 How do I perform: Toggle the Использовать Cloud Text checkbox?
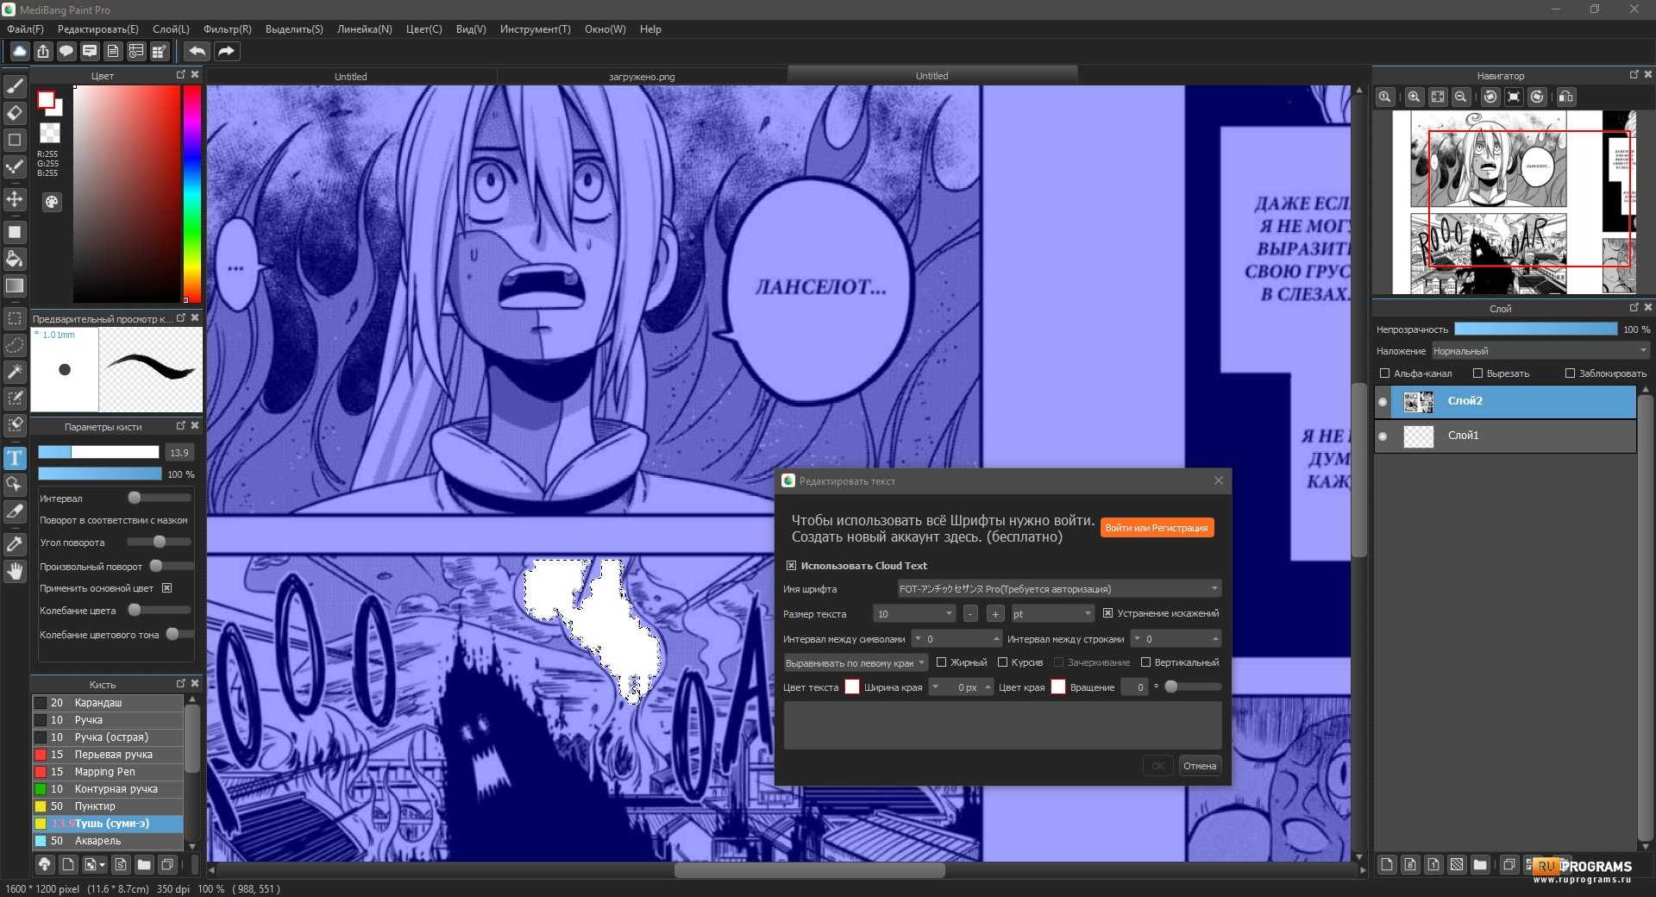(791, 566)
